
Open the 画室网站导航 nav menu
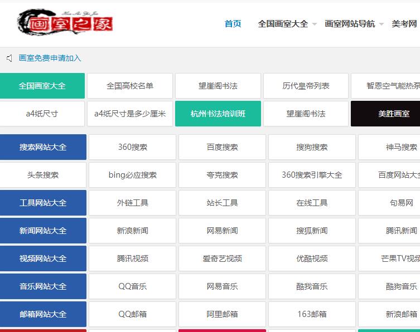tap(350, 24)
